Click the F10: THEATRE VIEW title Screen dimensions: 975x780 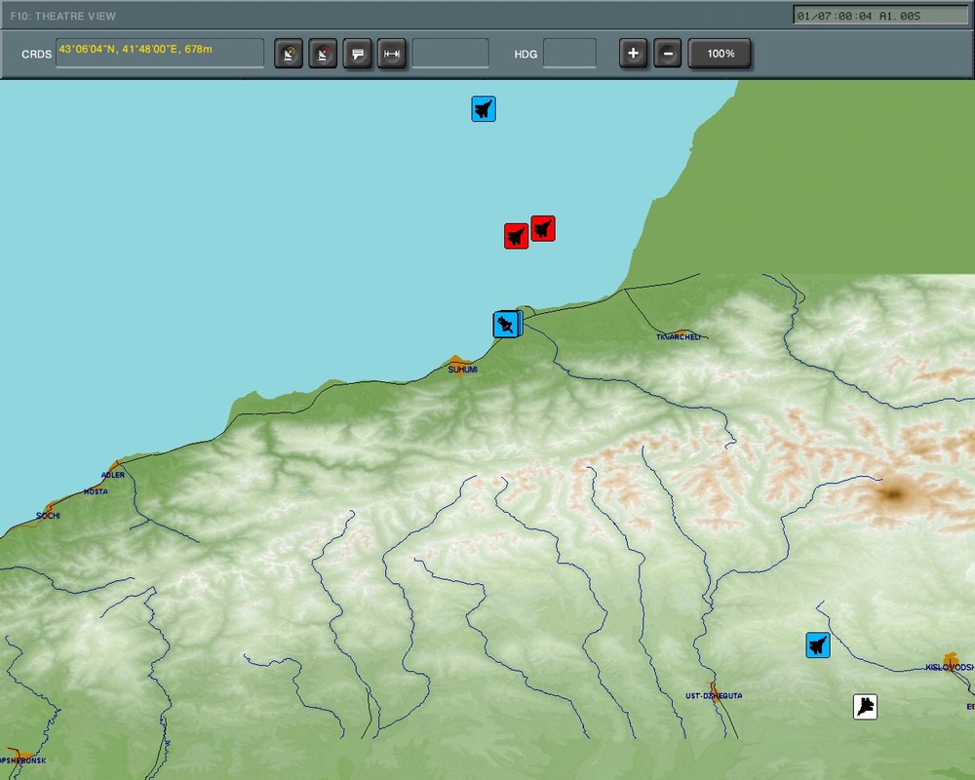pos(62,17)
